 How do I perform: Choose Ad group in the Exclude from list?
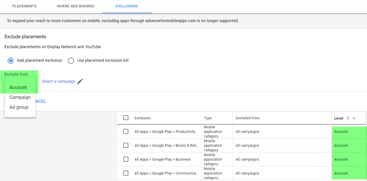pos(19,107)
